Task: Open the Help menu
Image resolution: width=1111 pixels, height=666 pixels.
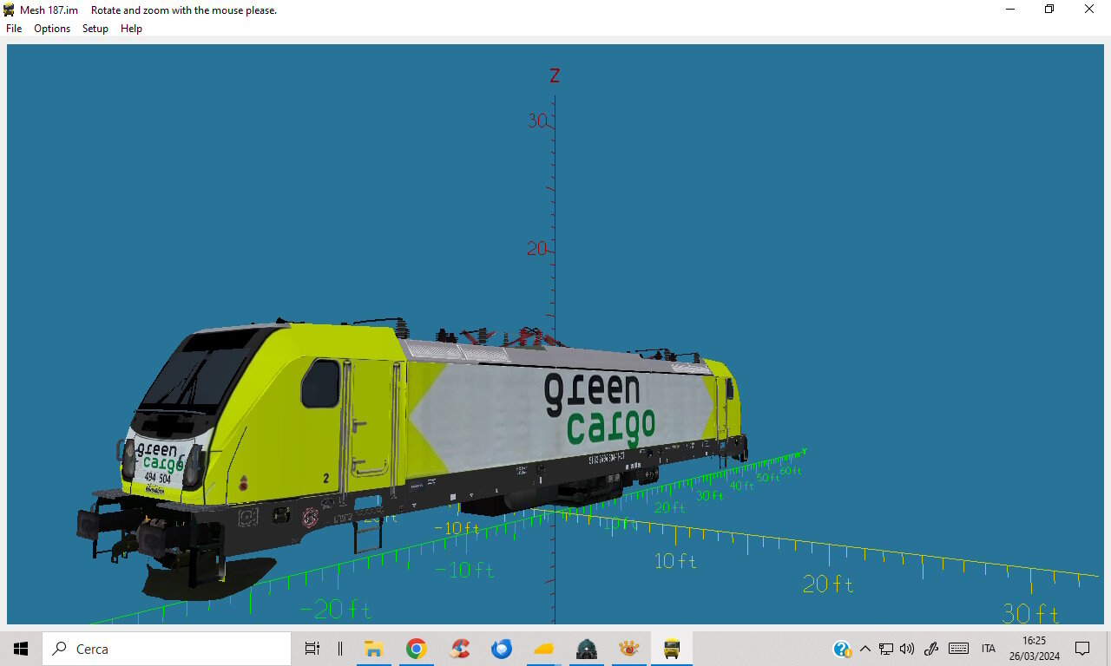Action: point(131,29)
